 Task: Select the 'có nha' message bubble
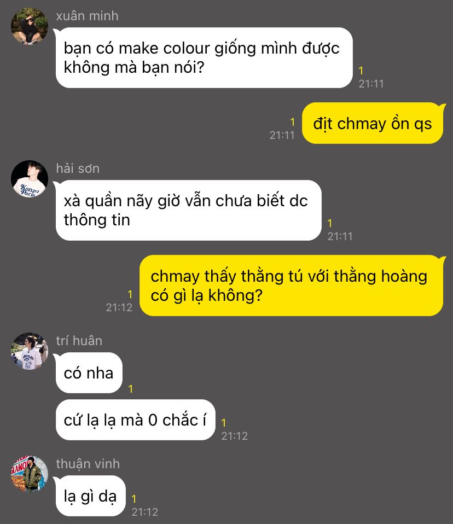(89, 372)
